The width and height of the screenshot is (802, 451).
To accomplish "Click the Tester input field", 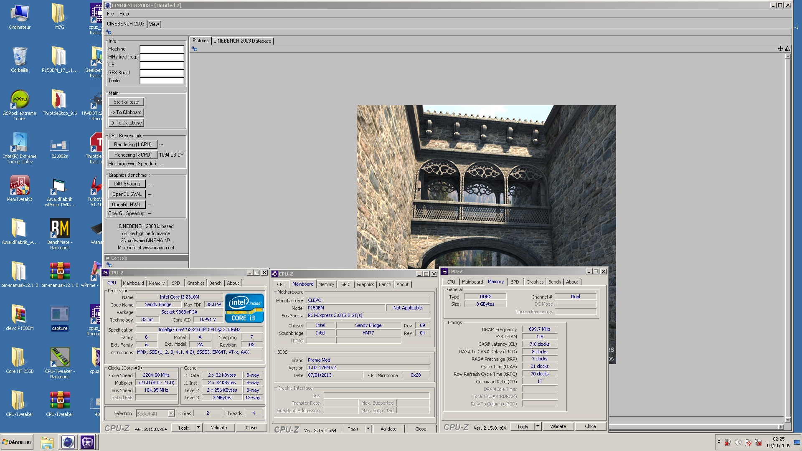I will (x=162, y=81).
